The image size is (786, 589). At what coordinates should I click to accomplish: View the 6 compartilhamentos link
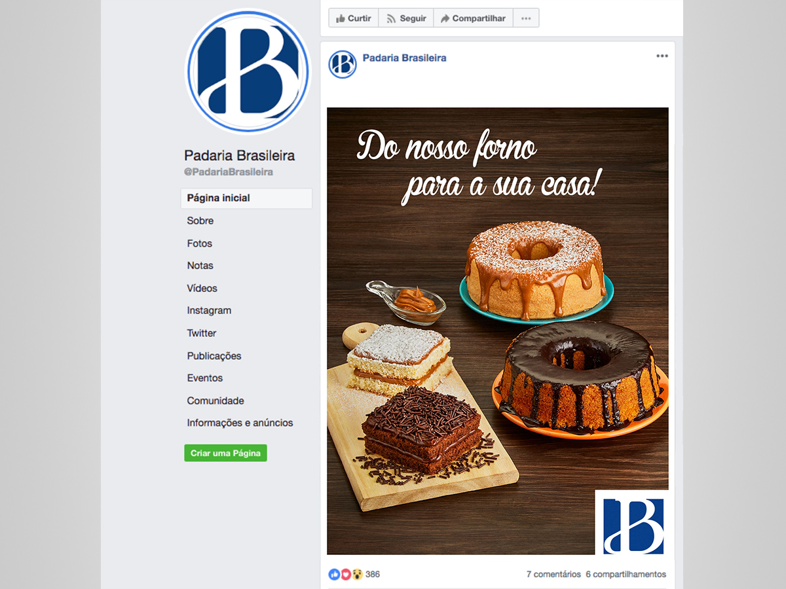point(626,575)
